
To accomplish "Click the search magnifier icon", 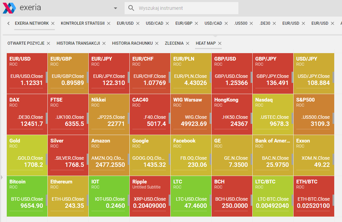I will click(131, 8).
